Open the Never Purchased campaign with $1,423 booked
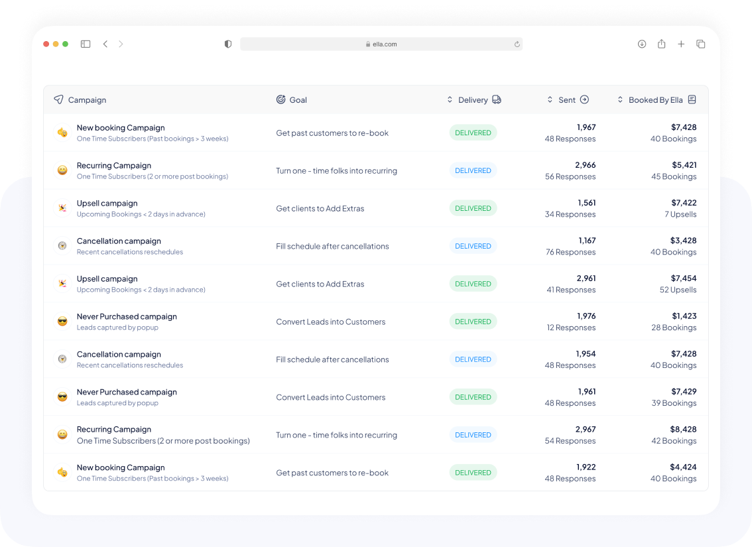752x547 pixels. click(x=127, y=317)
